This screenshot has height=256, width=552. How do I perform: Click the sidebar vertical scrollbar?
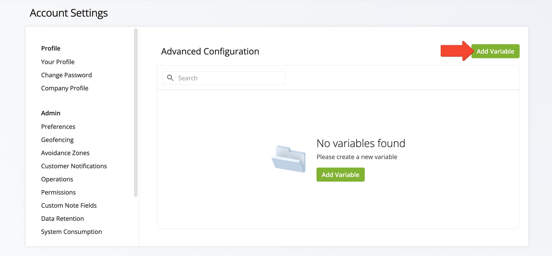pos(136,113)
